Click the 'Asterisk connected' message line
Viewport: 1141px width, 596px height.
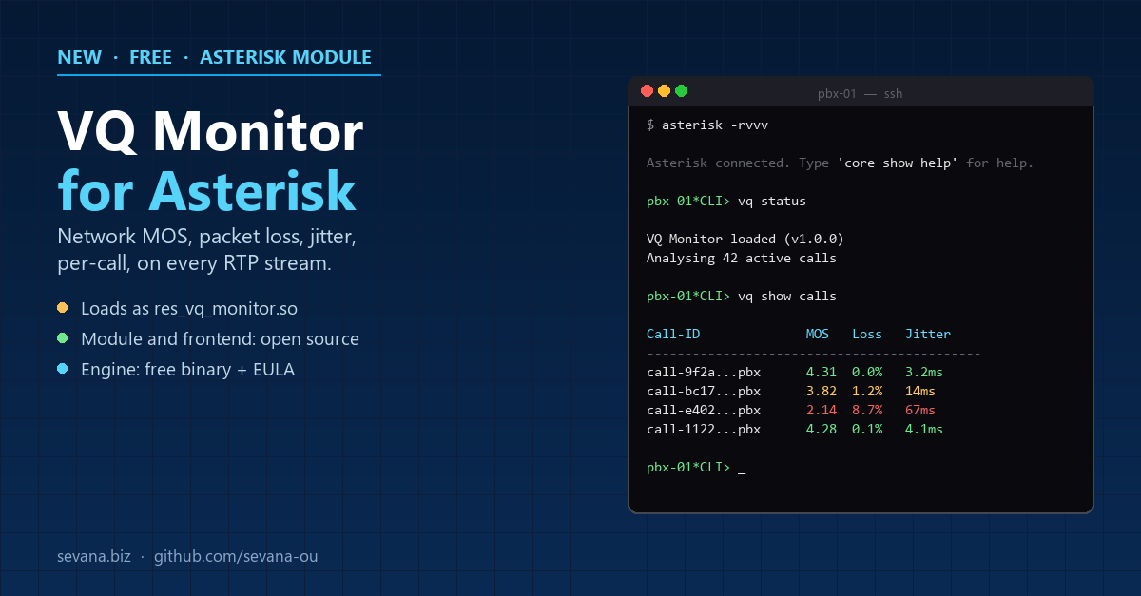840,163
